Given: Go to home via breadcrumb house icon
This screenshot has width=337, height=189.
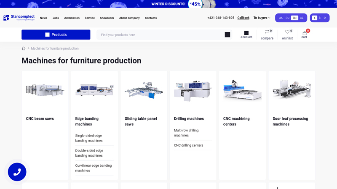Looking at the screenshot, I should point(24,48).
